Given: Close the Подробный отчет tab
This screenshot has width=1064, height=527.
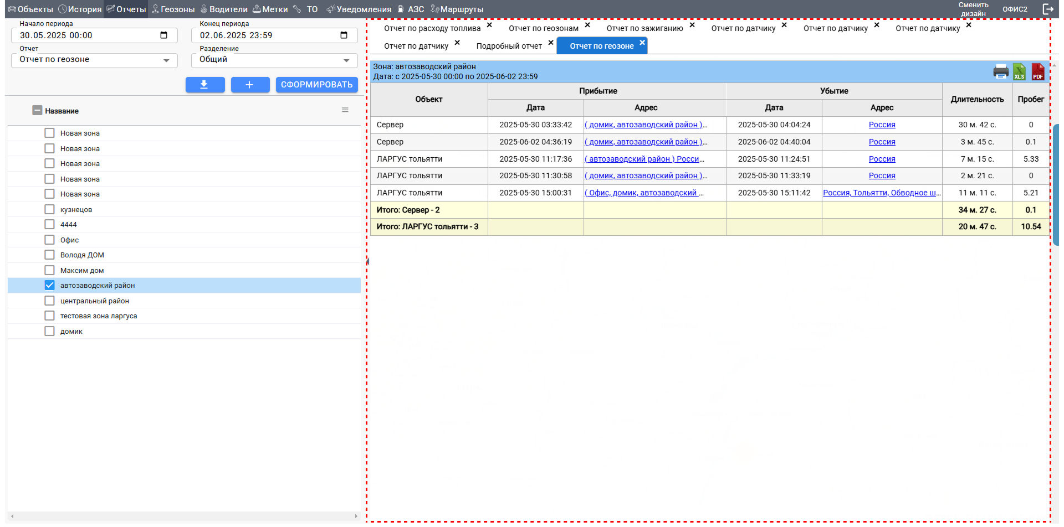Looking at the screenshot, I should point(550,43).
